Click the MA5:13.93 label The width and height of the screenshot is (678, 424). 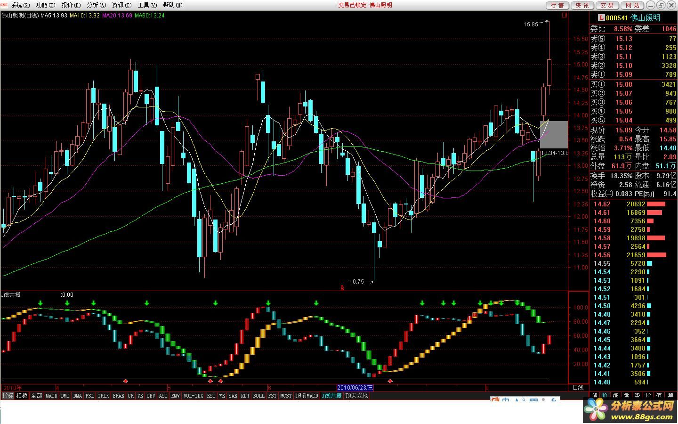point(54,15)
